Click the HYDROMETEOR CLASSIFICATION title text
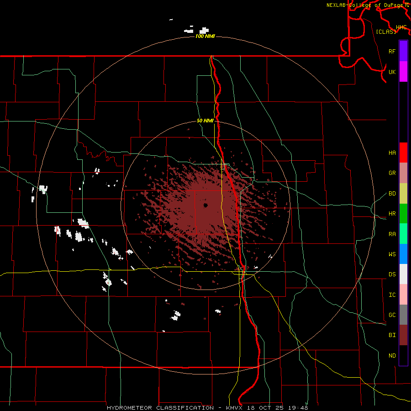Screen dimensions: 411x411 [x=160, y=408]
